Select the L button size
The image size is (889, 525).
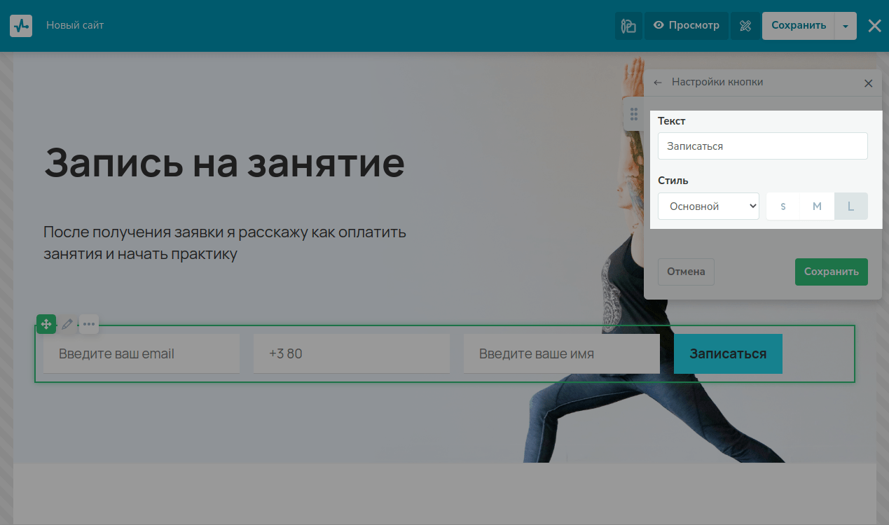click(850, 206)
